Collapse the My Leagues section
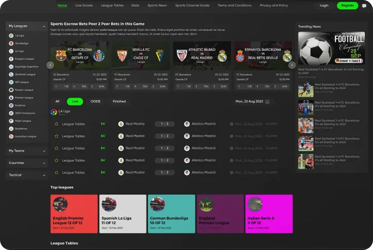 pos(44,26)
